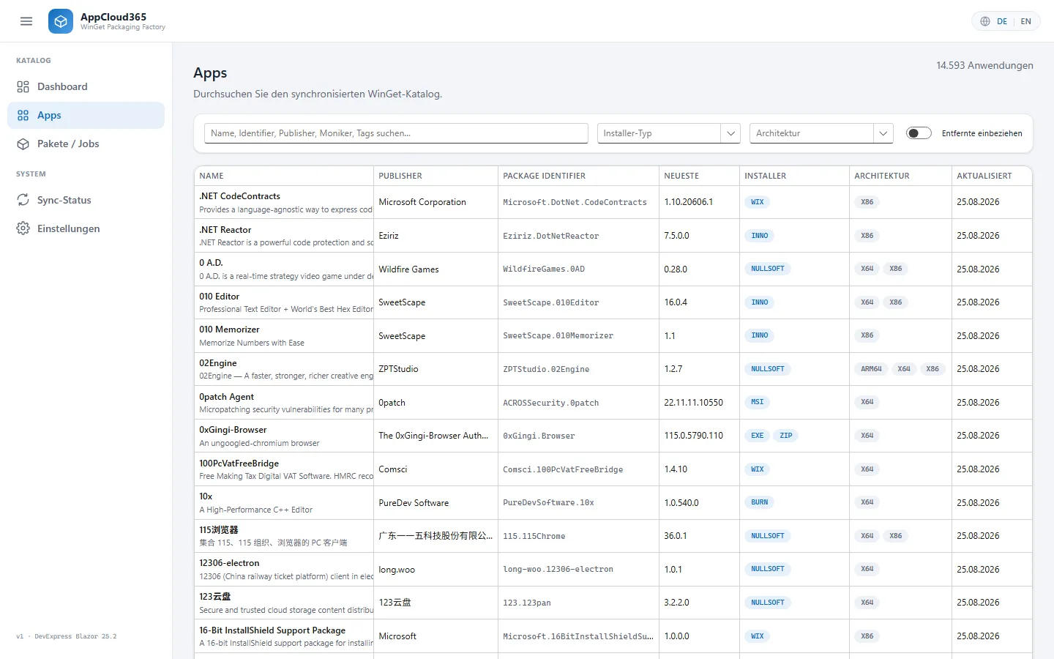Viewport: 1054px width, 659px height.
Task: Open the 100PcVatFreeBridge entry
Action: pos(239,463)
